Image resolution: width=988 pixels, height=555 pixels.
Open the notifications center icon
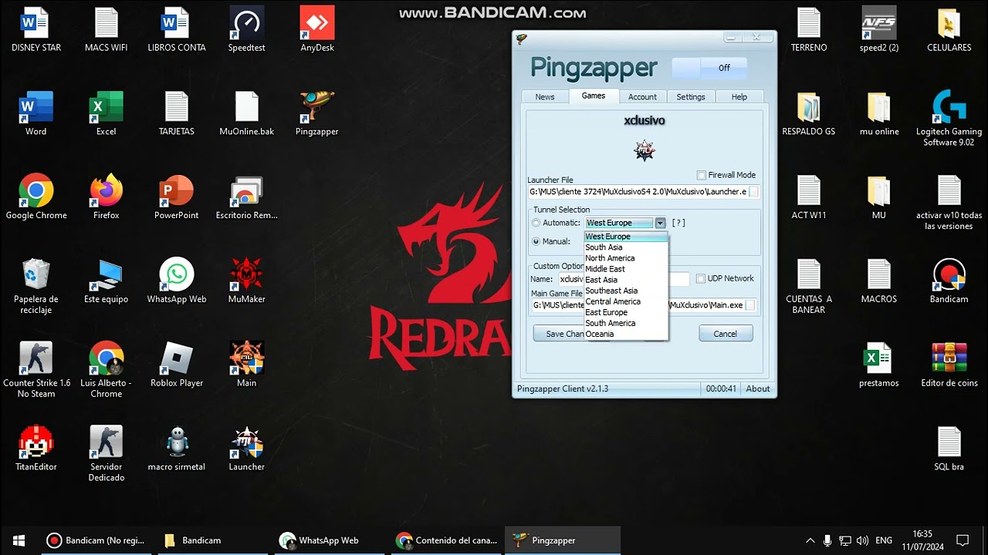coord(963,540)
